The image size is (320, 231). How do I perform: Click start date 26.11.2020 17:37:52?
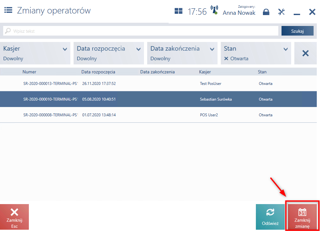pyautogui.click(x=99, y=84)
